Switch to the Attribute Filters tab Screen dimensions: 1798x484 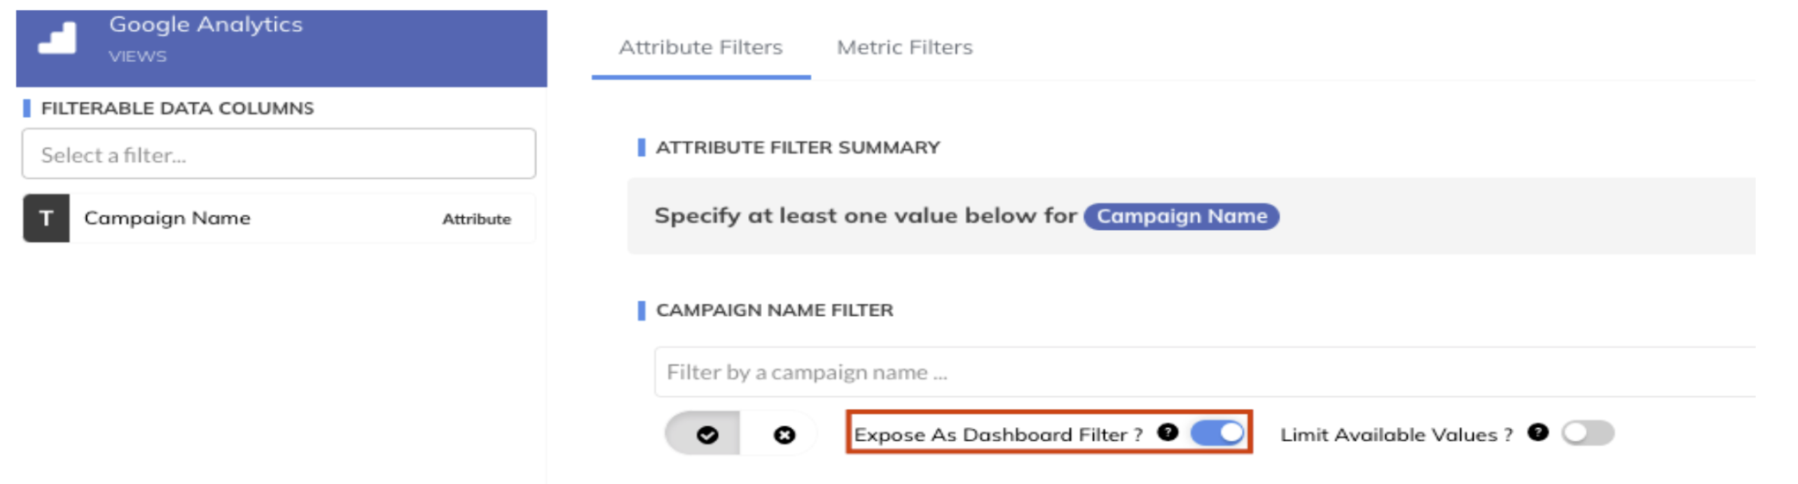(701, 47)
